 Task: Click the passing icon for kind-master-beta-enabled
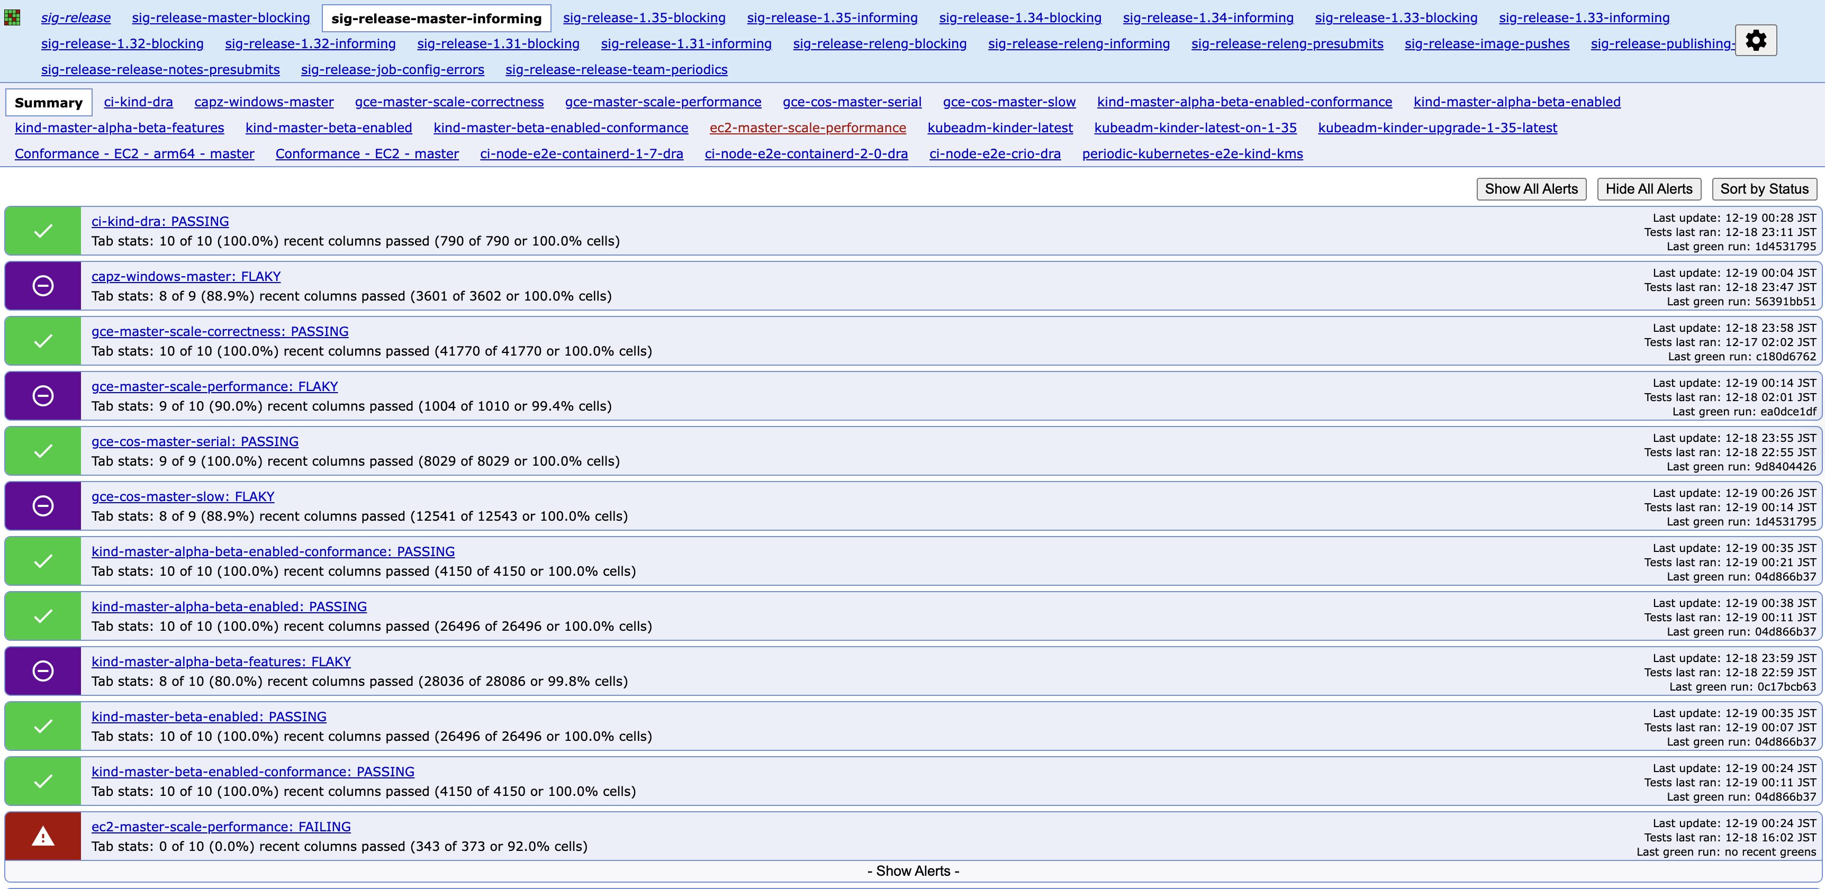tap(42, 726)
